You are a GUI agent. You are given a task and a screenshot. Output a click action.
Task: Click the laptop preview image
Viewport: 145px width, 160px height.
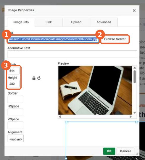[95, 90]
